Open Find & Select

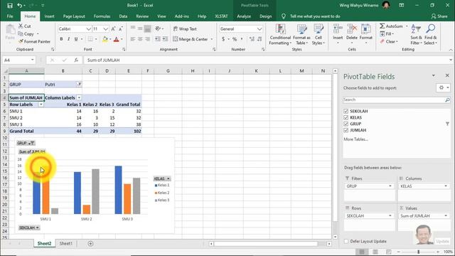430,35
